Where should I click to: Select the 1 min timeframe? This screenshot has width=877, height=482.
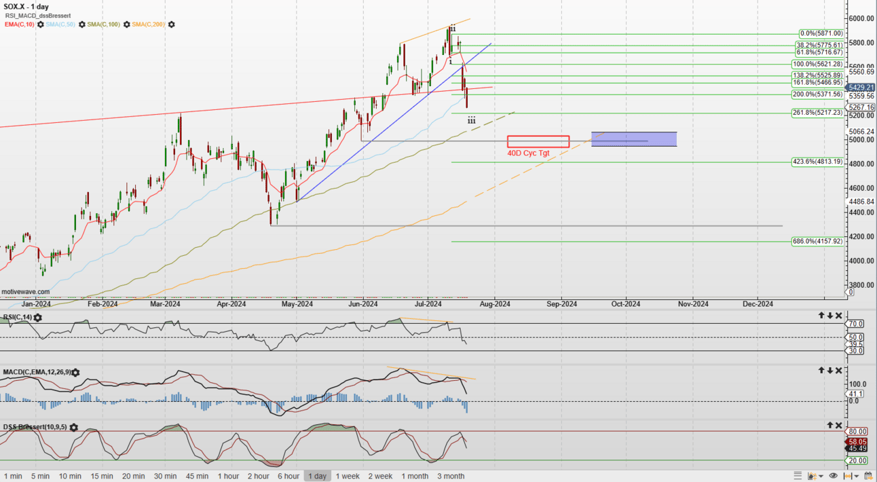coord(13,476)
